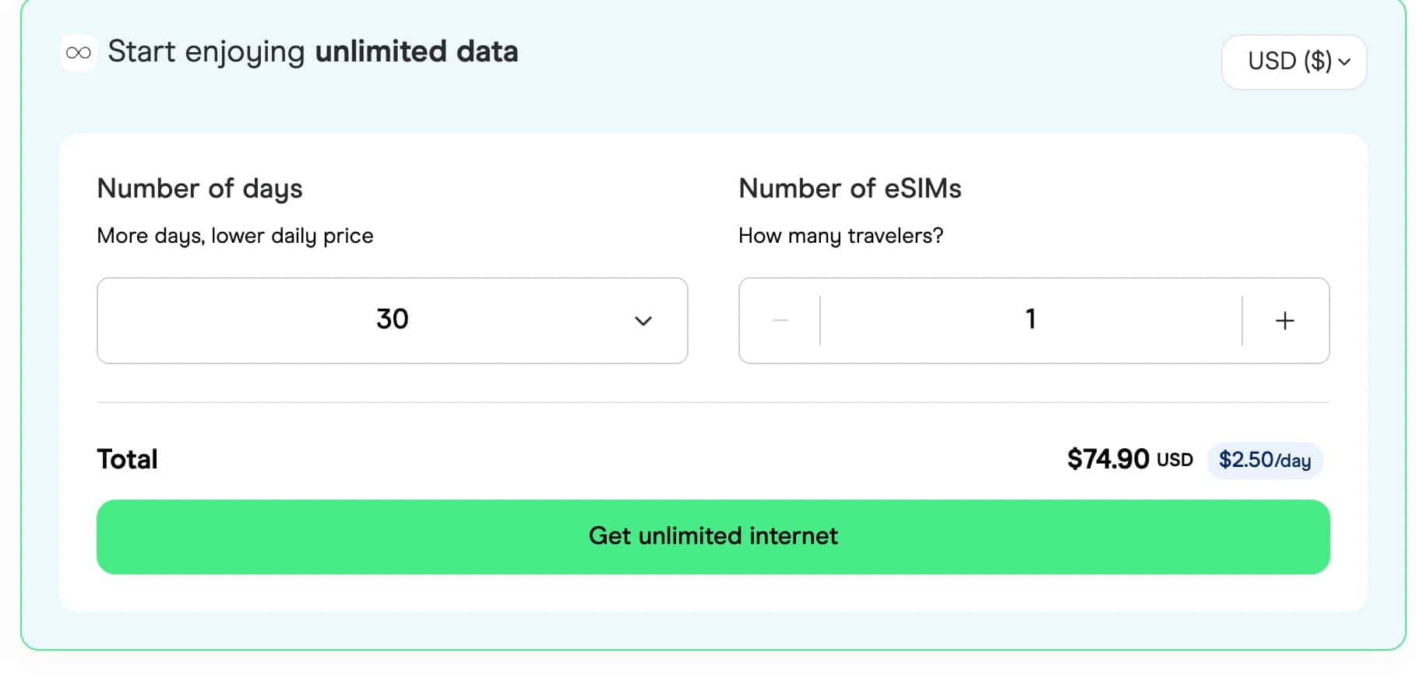Click the eSIM quantity value field
1416x674 pixels.
tap(1030, 320)
